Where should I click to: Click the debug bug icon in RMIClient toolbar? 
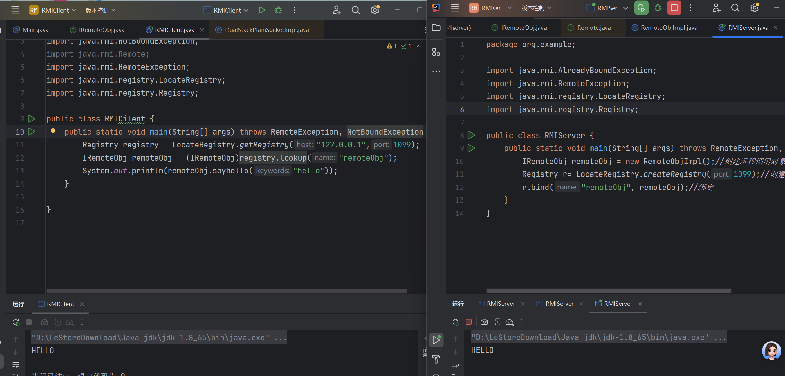pyautogui.click(x=278, y=10)
